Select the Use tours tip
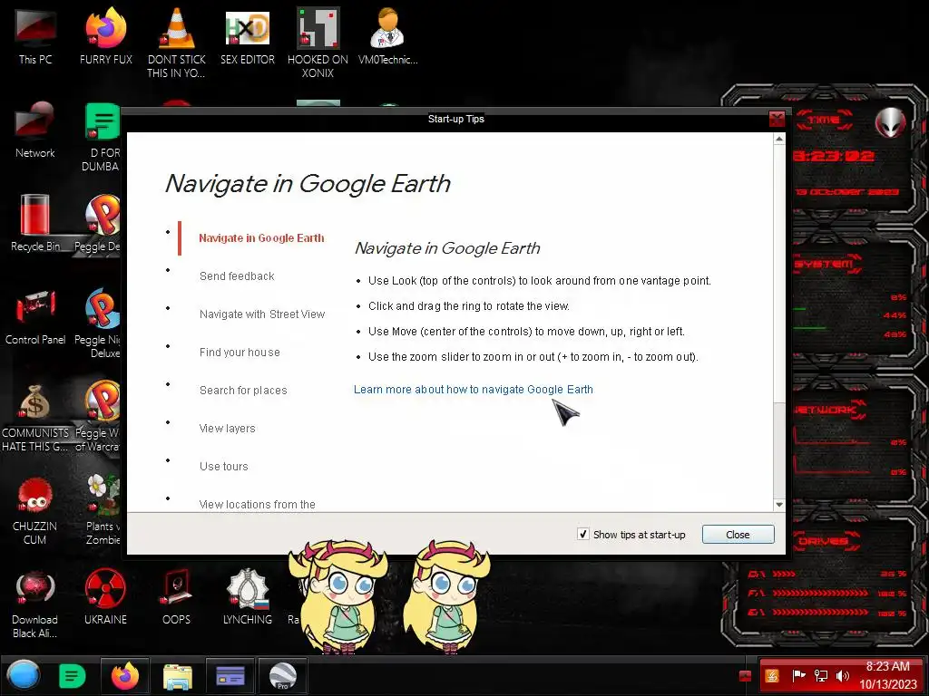This screenshot has width=929, height=696. (x=223, y=467)
